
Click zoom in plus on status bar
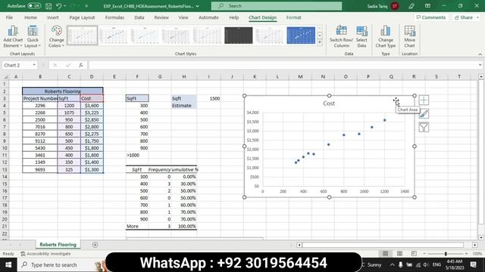click(466, 254)
